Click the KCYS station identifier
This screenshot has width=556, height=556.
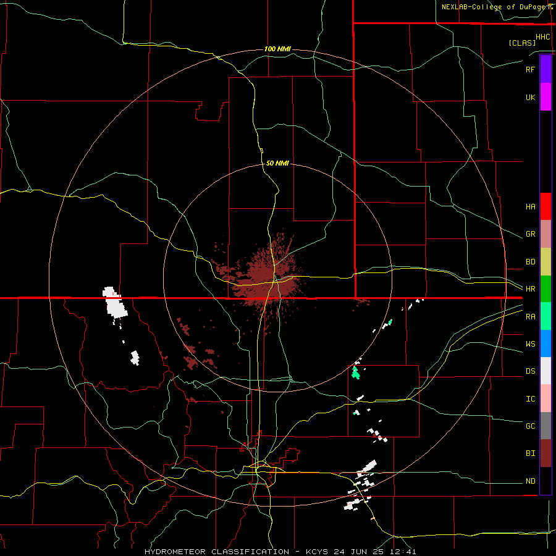pyautogui.click(x=316, y=552)
